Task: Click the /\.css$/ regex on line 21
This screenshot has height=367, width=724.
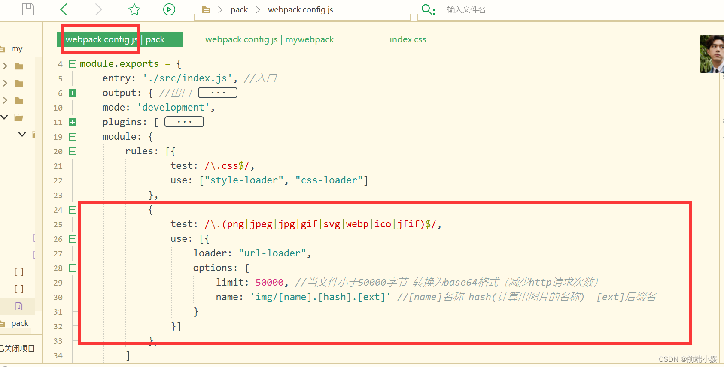Action: (x=227, y=166)
